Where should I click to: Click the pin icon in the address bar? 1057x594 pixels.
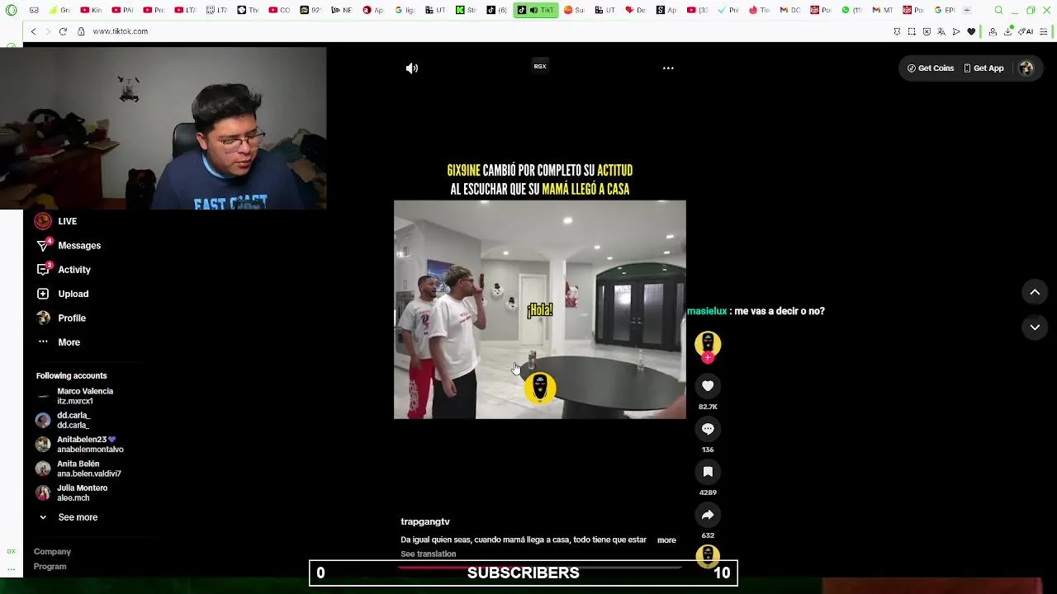pos(897,31)
